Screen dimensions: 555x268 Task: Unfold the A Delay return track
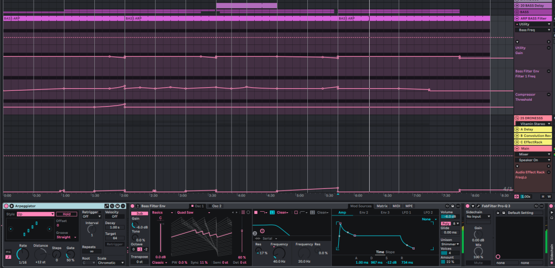[517, 129]
